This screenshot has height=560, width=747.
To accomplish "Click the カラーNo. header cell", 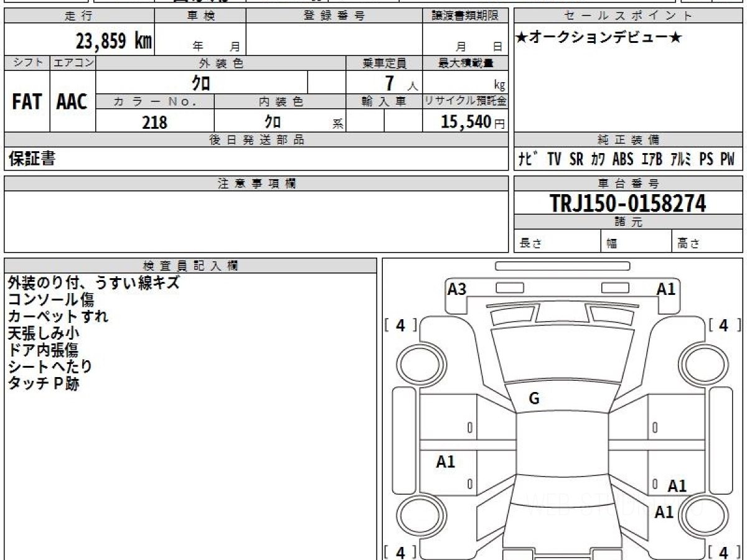I will click(155, 102).
